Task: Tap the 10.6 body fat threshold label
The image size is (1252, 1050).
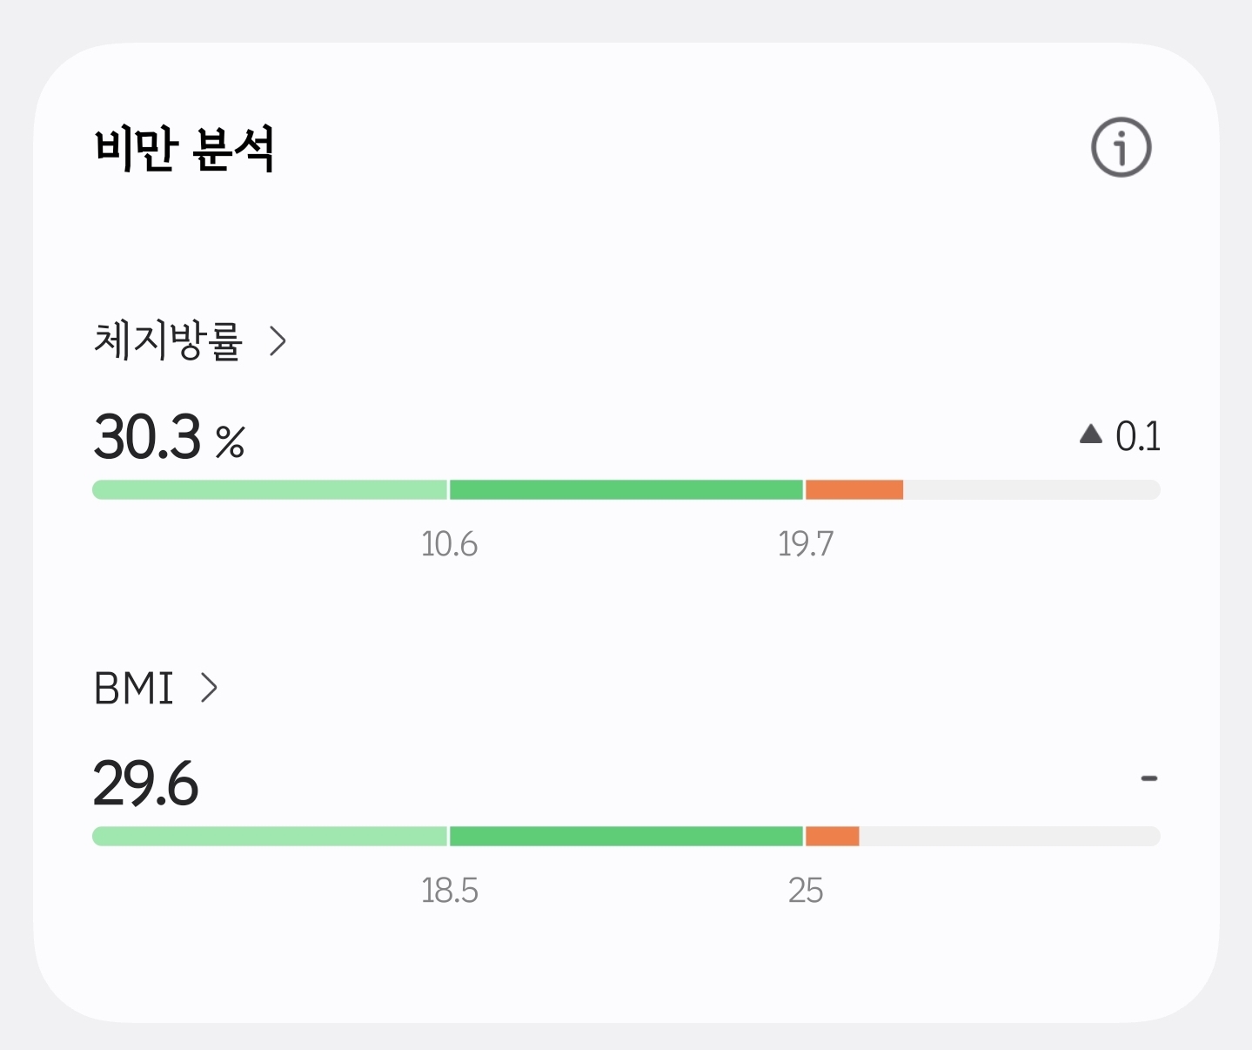Action: point(449,544)
